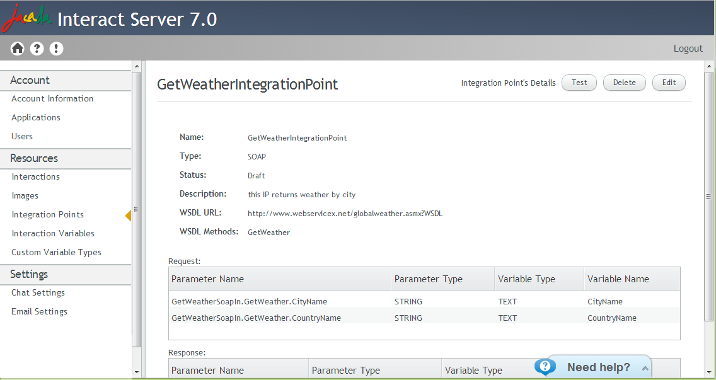The width and height of the screenshot is (716, 380).
Task: Open Chat Settings
Action: point(38,293)
